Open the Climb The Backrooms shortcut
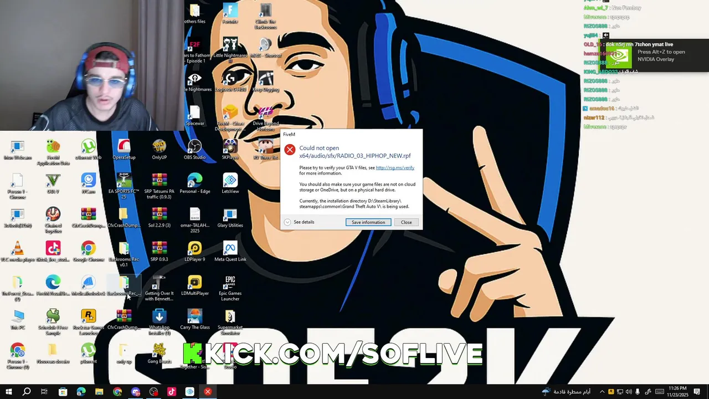The height and width of the screenshot is (399, 709). coord(265,17)
